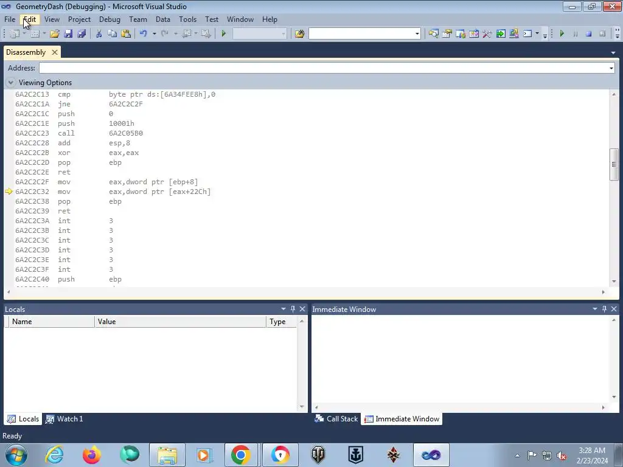Click the Save All icon
Viewport: 623px width, 467px height.
[82, 34]
